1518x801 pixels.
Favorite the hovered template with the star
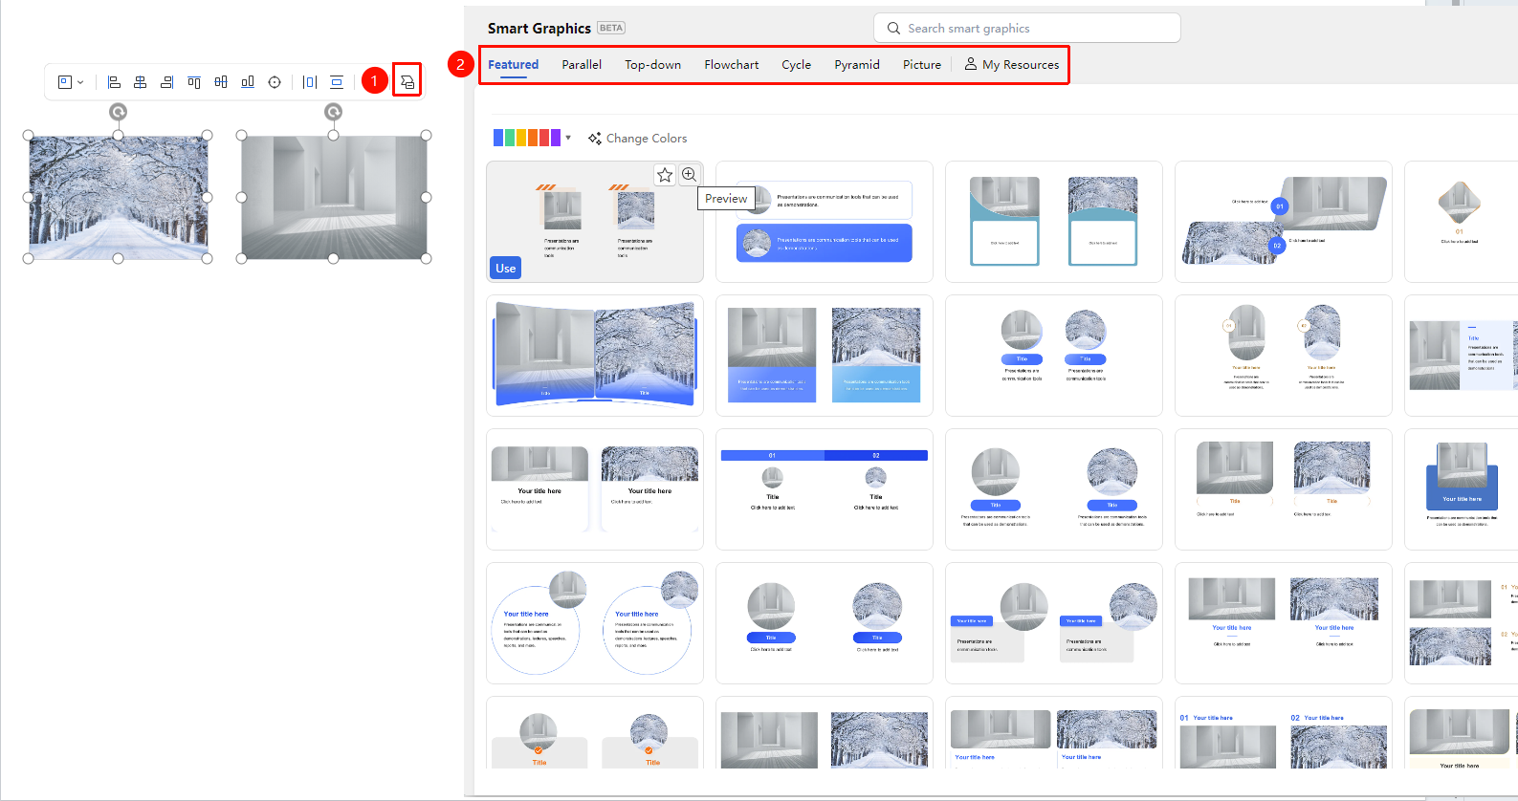pyautogui.click(x=665, y=175)
